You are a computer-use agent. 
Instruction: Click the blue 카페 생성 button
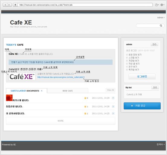point(142,106)
